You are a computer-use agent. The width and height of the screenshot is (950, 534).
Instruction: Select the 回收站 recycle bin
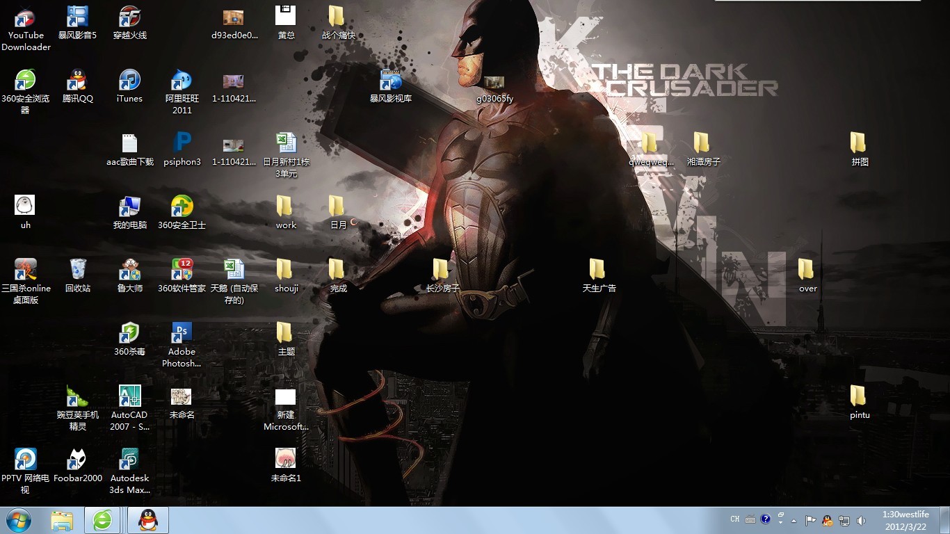pyautogui.click(x=77, y=276)
